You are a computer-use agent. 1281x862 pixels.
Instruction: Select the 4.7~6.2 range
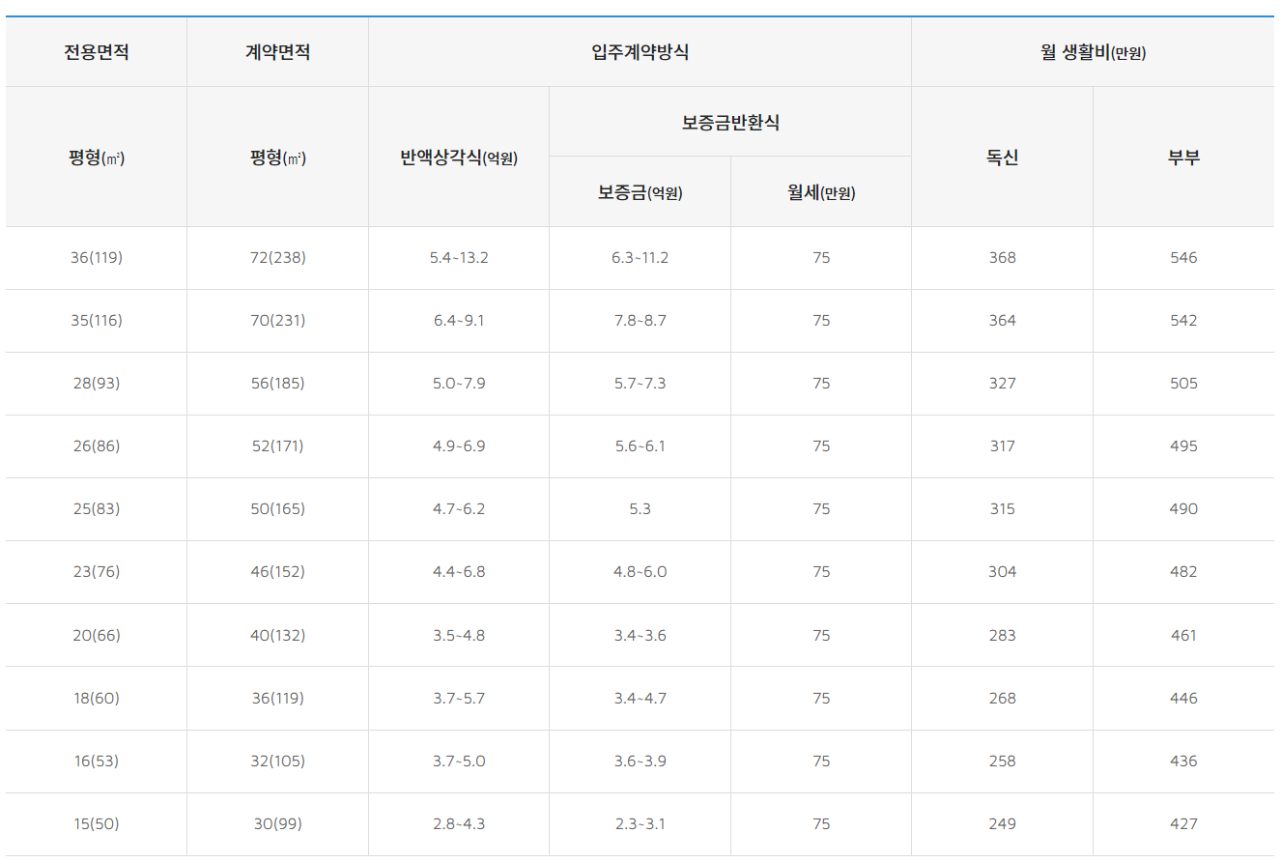[459, 509]
